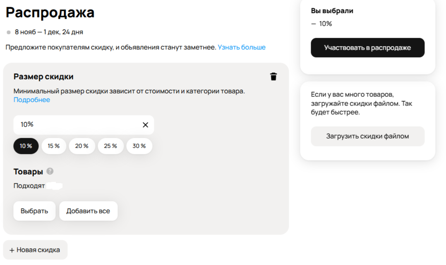Screen dimensions: 446x265
Task: Open the Узнать больше link
Action: (242, 47)
